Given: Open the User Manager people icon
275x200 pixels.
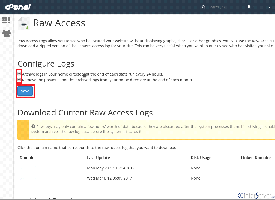Looking at the screenshot, I should point(7,33).
